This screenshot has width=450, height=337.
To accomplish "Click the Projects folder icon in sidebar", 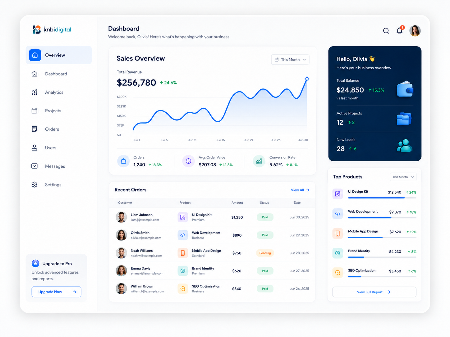I will 34,110.
